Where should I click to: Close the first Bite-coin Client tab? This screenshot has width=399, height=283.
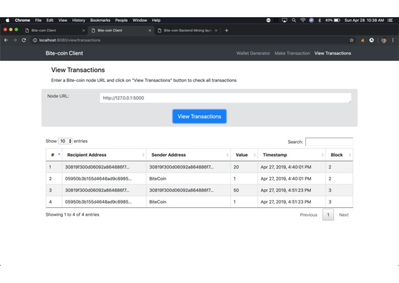[x=83, y=30]
